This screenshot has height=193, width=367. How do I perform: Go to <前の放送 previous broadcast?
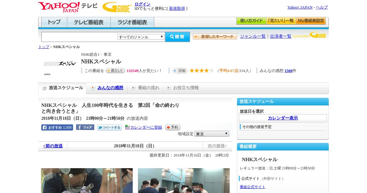[x=53, y=146]
